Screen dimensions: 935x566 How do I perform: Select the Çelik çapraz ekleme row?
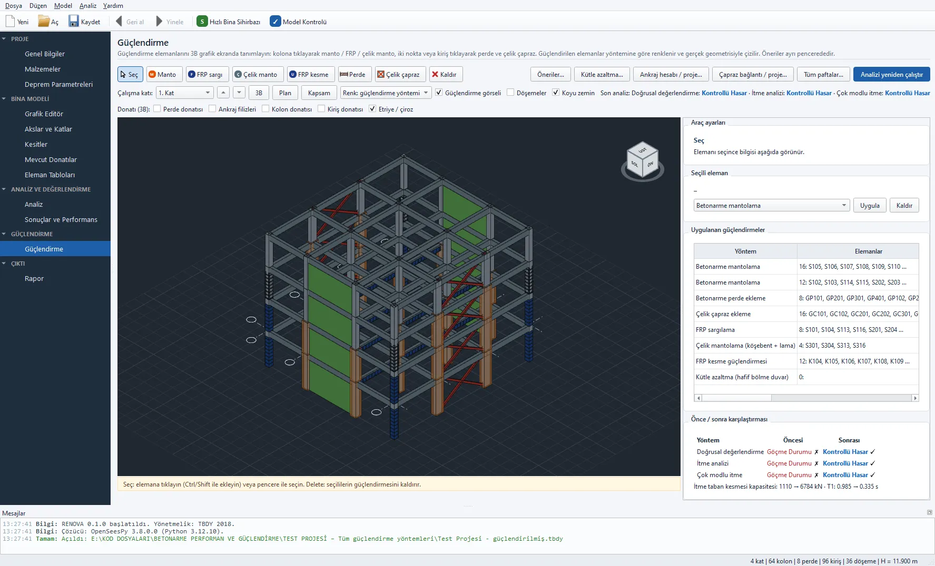pos(806,314)
